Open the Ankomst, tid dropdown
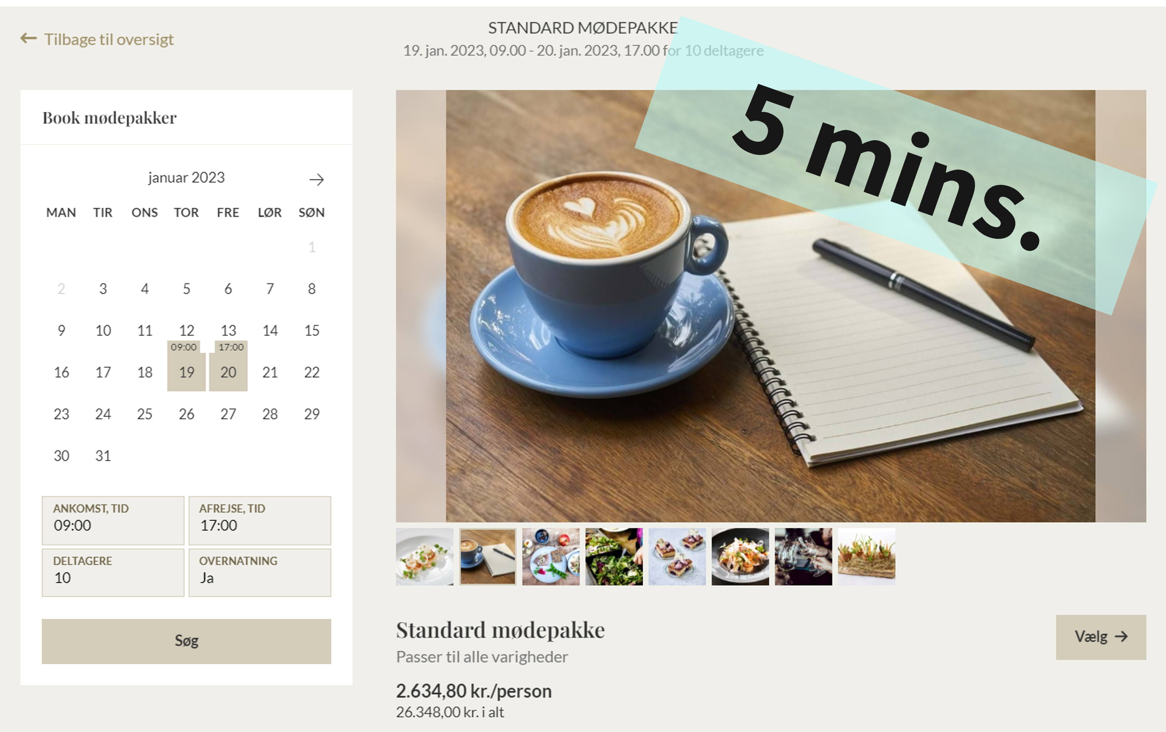Screen dimensions: 1166x732 (x=113, y=520)
